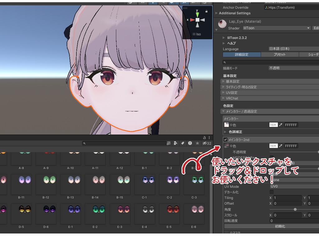Screen dimensions: 319x236
Task: Open the lilToon Shader dropdown
Action: (277, 28)
